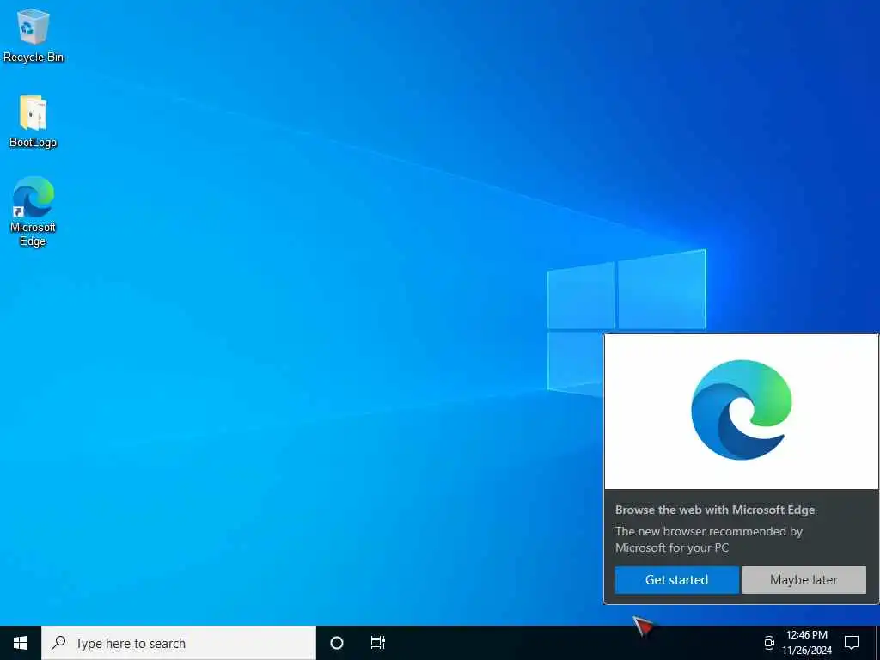Select the BootLogo folder icon
This screenshot has width=880, height=660.
34,121
